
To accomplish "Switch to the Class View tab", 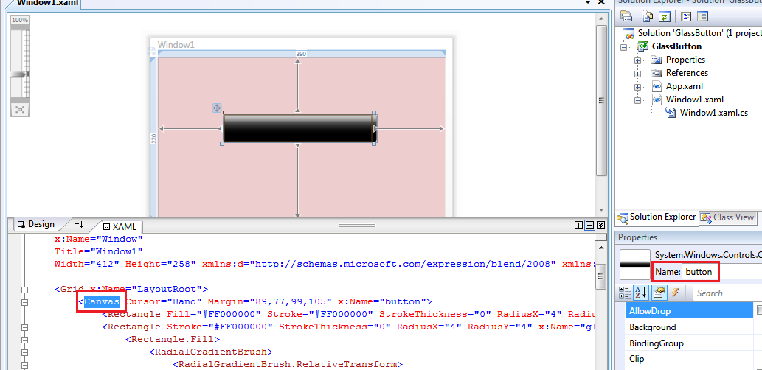I will pos(728,217).
